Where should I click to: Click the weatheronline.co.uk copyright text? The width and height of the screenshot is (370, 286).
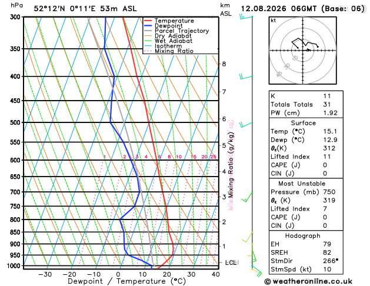tap(308, 281)
